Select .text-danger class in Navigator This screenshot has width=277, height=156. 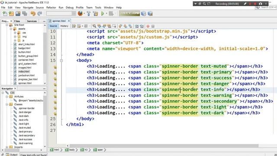click(x=25, y=112)
